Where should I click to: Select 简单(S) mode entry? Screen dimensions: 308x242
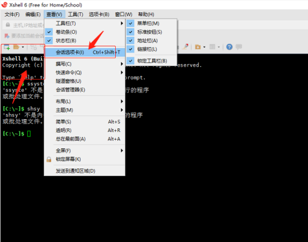click(x=84, y=122)
